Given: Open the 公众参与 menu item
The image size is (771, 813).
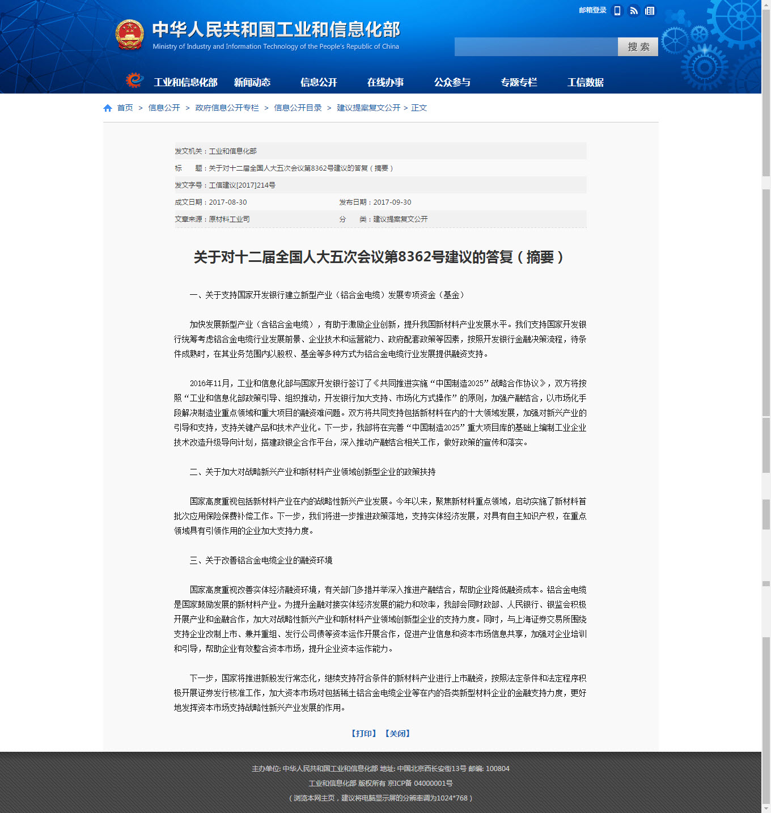Looking at the screenshot, I should 452,82.
